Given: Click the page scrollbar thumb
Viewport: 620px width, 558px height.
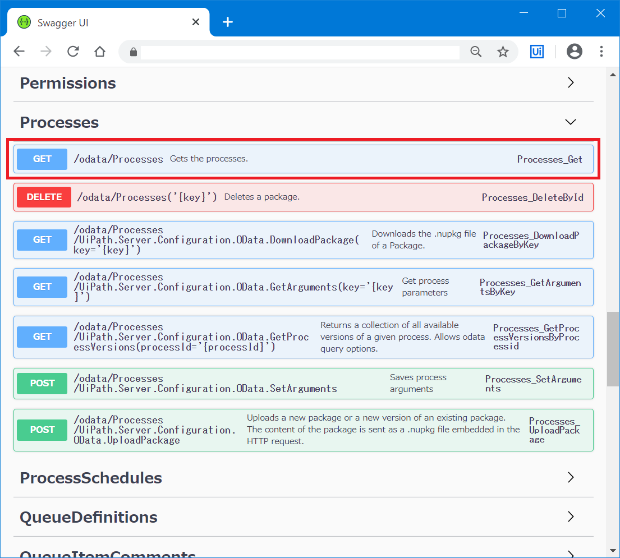Looking at the screenshot, I should [613, 349].
